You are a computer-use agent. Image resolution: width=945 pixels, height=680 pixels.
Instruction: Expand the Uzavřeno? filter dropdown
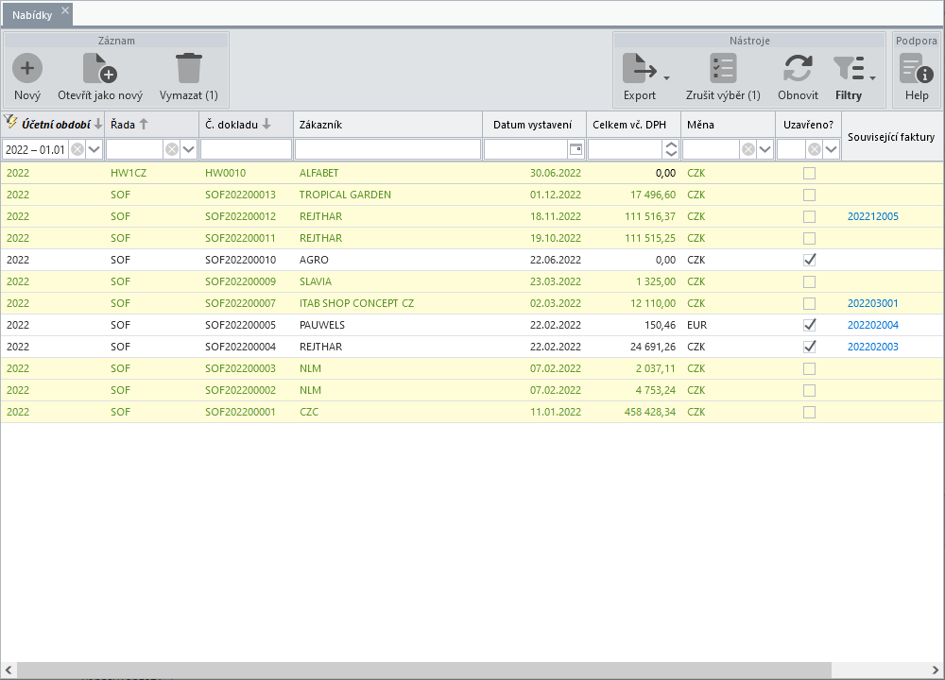click(x=831, y=149)
